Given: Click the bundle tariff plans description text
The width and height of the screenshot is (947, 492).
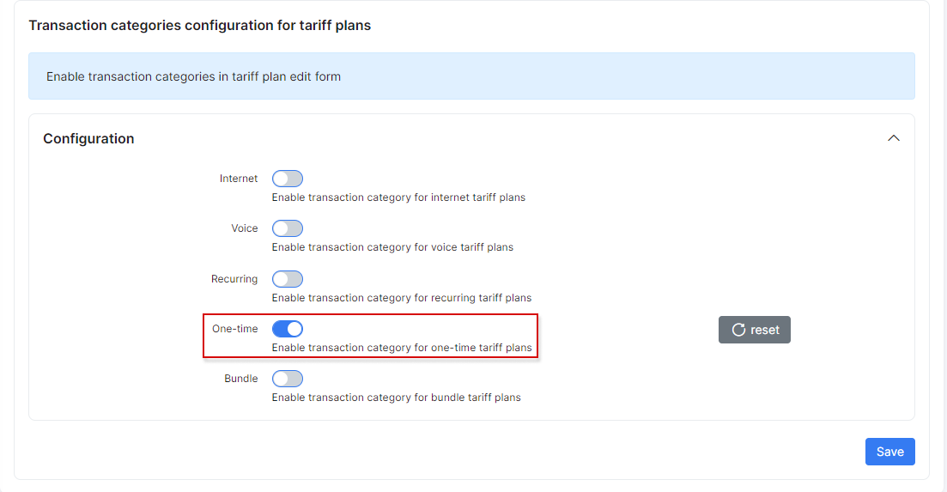Looking at the screenshot, I should click(396, 398).
